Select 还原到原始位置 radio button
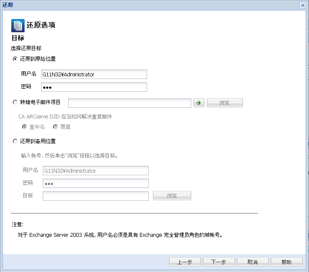The height and width of the screenshot is (272, 309). 15,59
